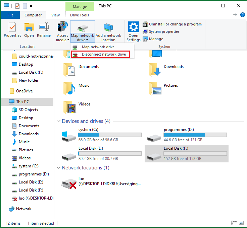Image resolution: width=247 pixels, height=228 pixels.
Task: Collapse the Network locations section
Action: click(x=59, y=168)
